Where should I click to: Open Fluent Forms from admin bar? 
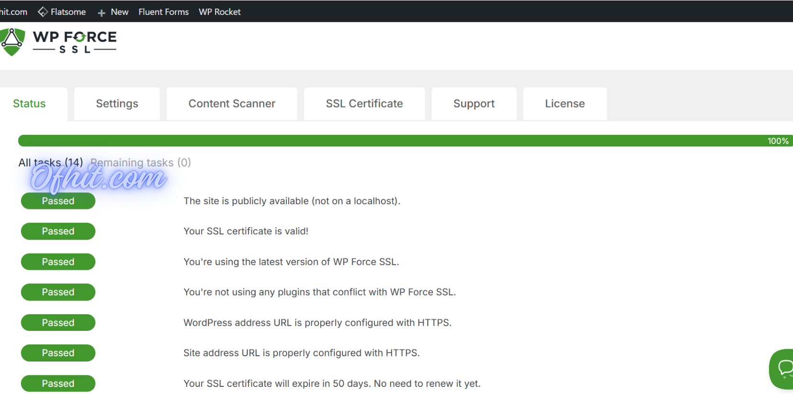click(163, 12)
